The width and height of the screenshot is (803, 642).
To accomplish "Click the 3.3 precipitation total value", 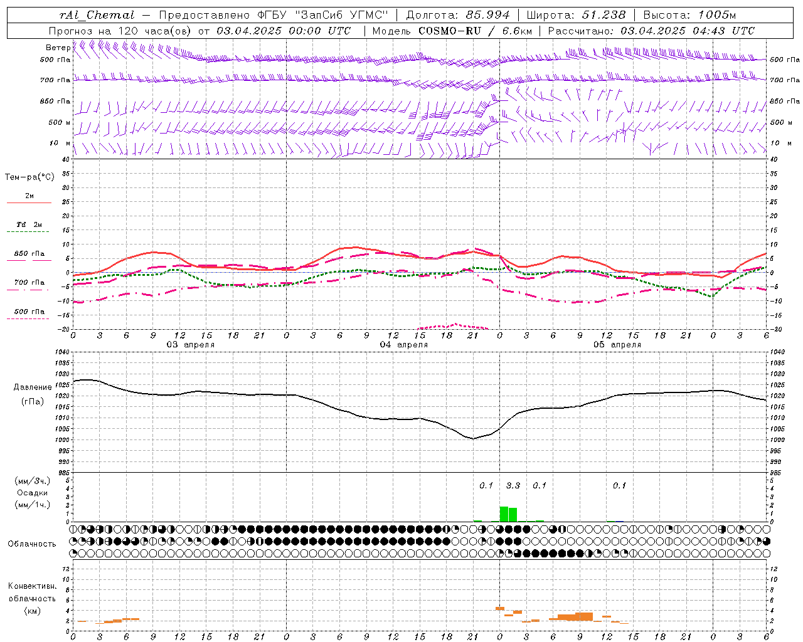I will click(x=513, y=485).
